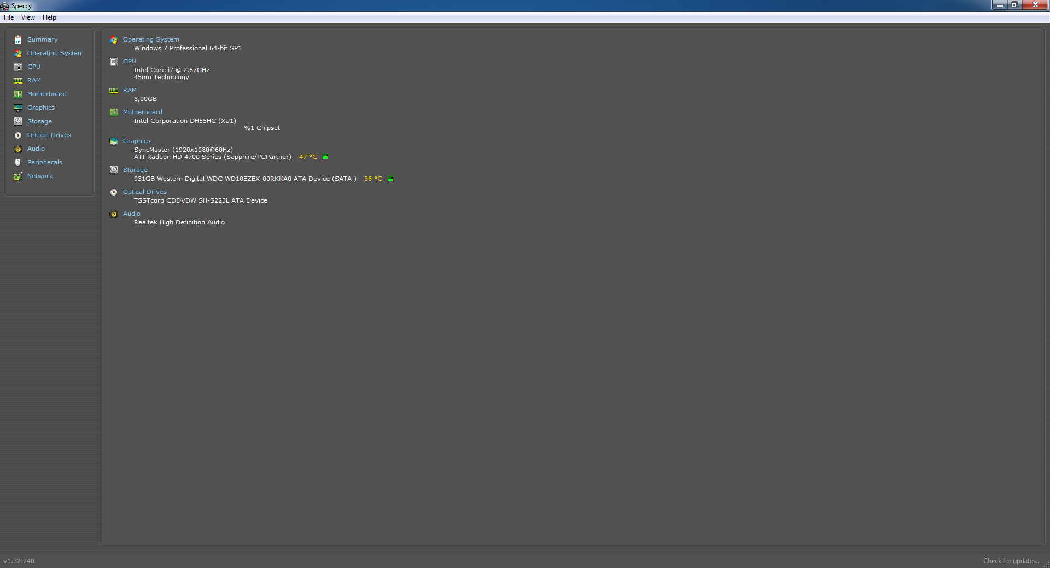The height and width of the screenshot is (568, 1050).
Task: Click the Summary clipboard icon in sidebar
Action: pos(18,39)
